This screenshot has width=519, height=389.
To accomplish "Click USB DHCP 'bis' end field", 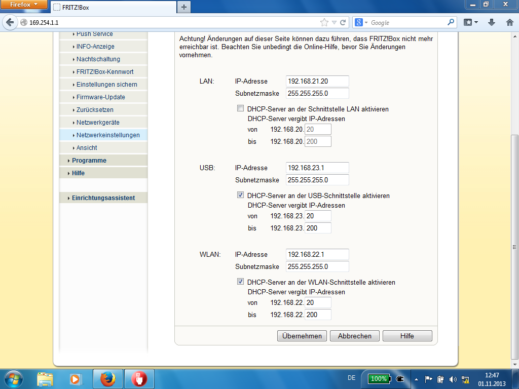I will click(318, 228).
